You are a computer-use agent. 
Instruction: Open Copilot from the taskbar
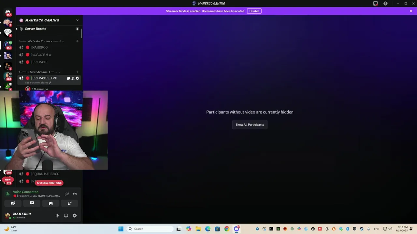coord(189,229)
